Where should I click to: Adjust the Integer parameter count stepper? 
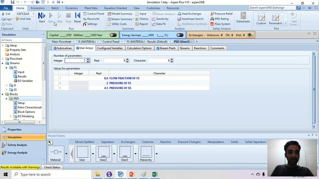tap(88, 61)
